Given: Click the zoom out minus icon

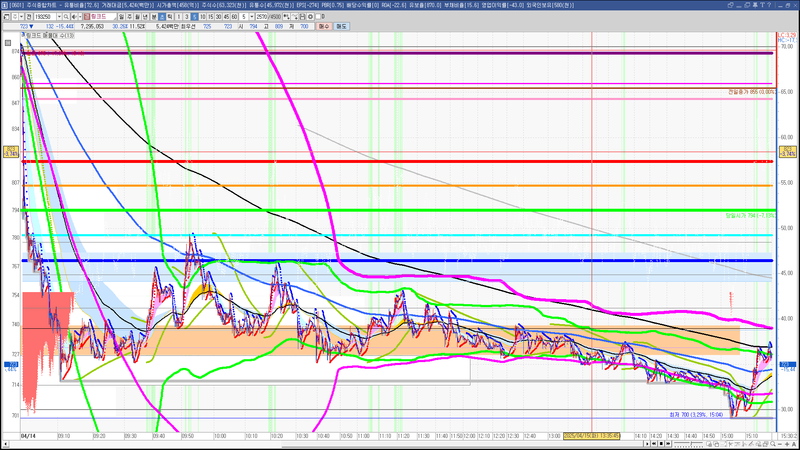Looking at the screenshot, I should (780, 444).
